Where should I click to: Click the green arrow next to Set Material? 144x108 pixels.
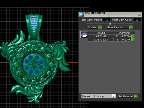click(x=136, y=96)
